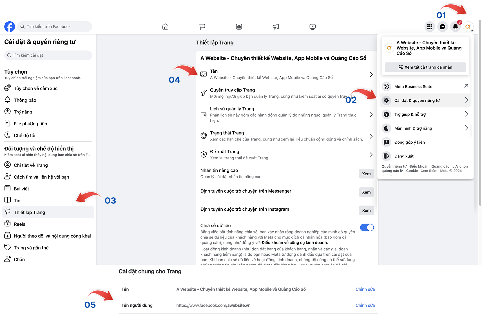Viewport: 482px width, 314px height.
Task: Open the Watch video icon in top navigation
Action: tap(313, 26)
